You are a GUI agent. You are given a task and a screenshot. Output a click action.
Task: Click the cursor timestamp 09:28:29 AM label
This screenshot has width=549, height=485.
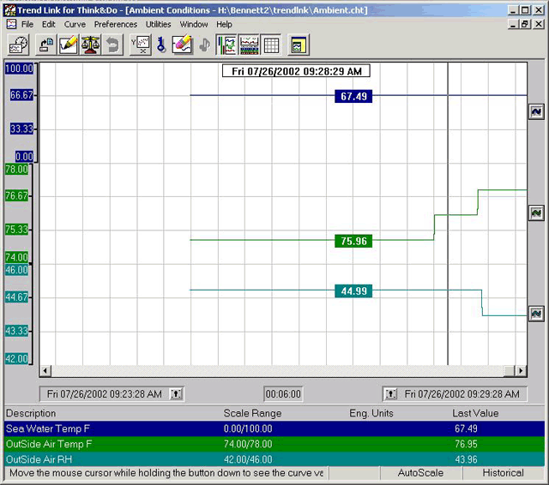point(296,71)
